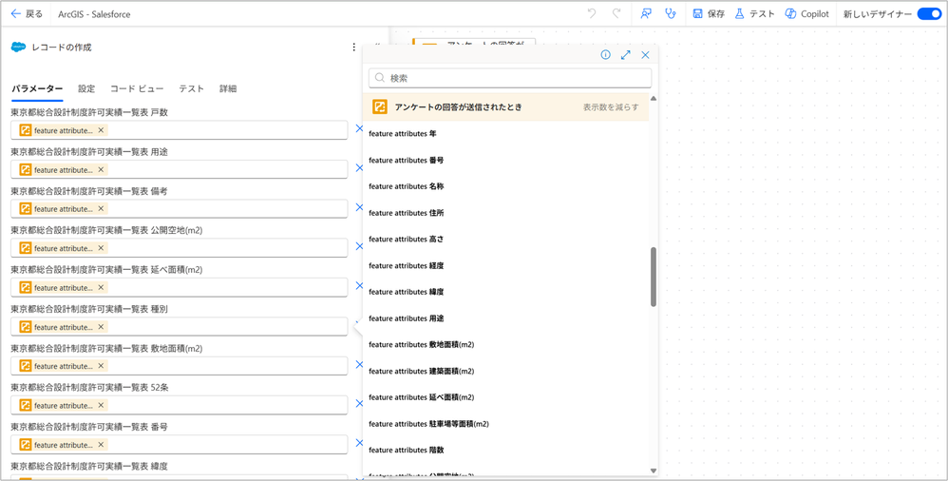Remove the token in 延べ面積(m2) field
Image resolution: width=948 pixels, height=481 pixels.
101,287
